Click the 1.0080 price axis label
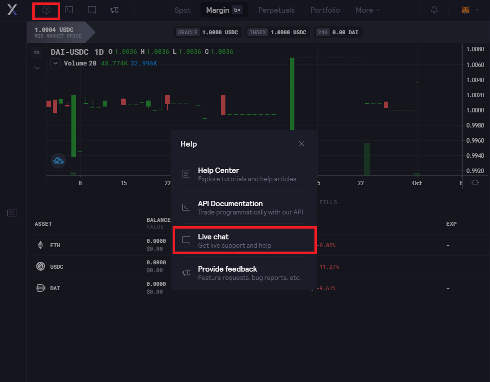This screenshot has width=490, height=382. (475, 49)
